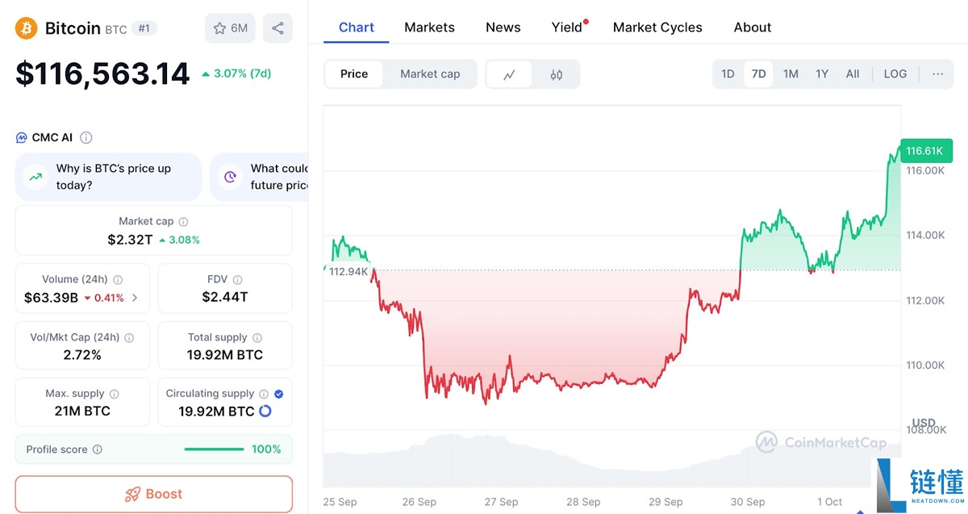The height and width of the screenshot is (514, 968).
Task: Switch to the Markets tab
Action: (429, 27)
